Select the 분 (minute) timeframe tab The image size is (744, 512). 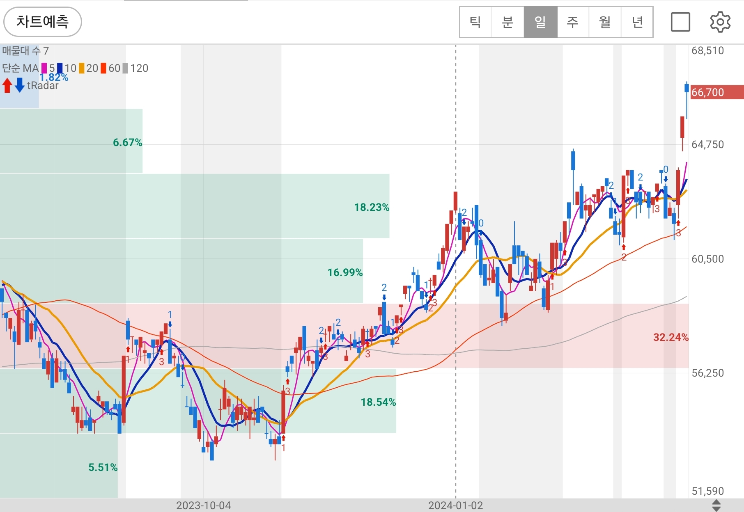tap(508, 22)
